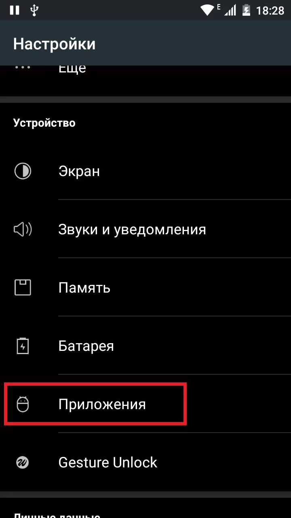Tap the Настройки title in header
The height and width of the screenshot is (518, 291).
click(54, 44)
